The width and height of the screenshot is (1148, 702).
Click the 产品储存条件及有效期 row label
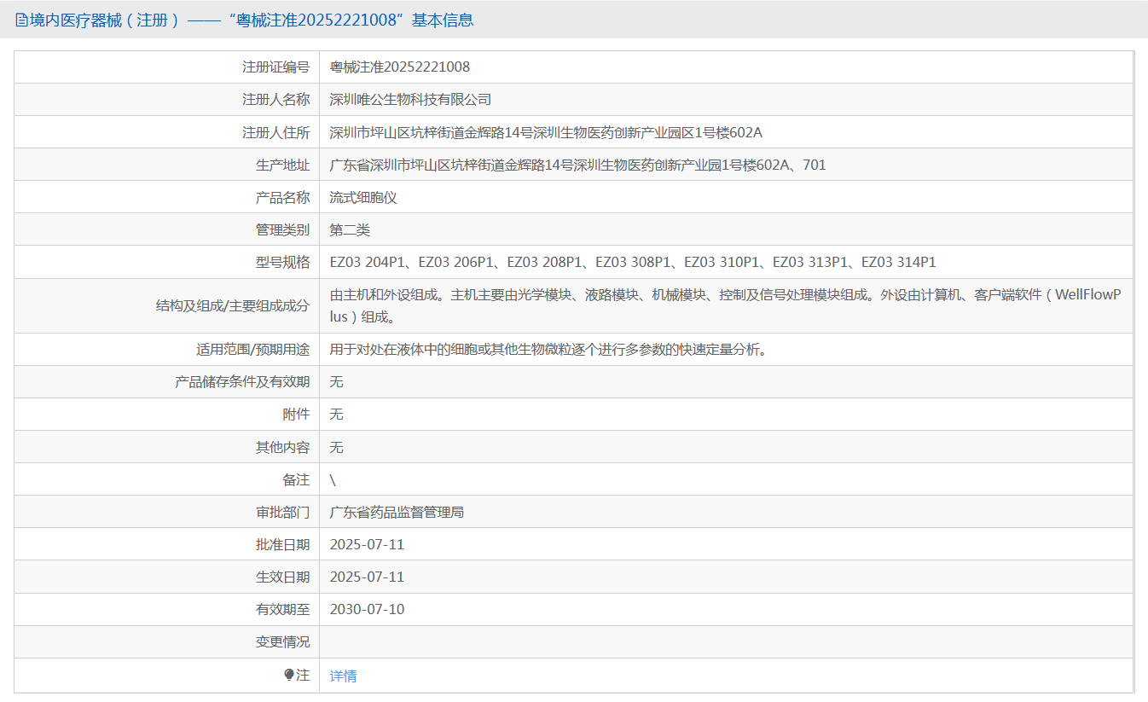242,381
